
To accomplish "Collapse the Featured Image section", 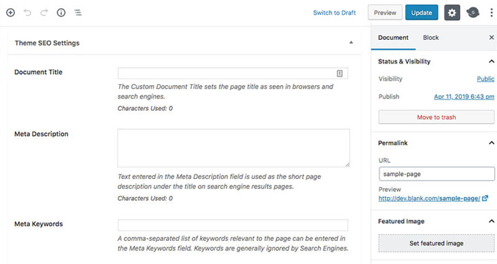I will (x=491, y=222).
